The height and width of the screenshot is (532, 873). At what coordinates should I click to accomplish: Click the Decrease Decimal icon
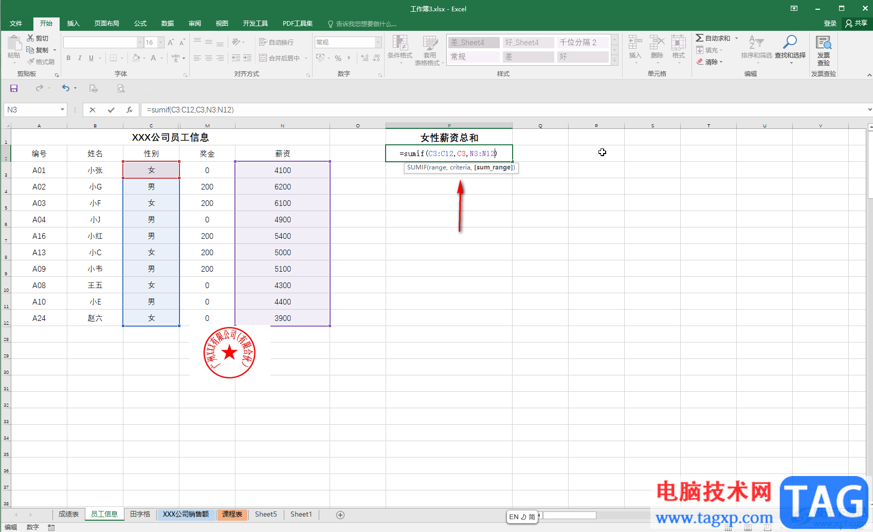376,58
